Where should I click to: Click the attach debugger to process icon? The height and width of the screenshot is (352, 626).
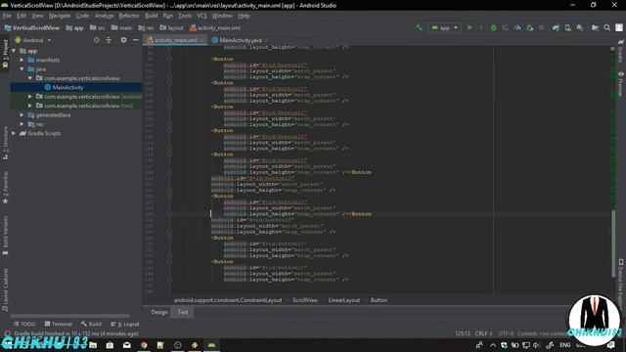pyautogui.click(x=530, y=27)
